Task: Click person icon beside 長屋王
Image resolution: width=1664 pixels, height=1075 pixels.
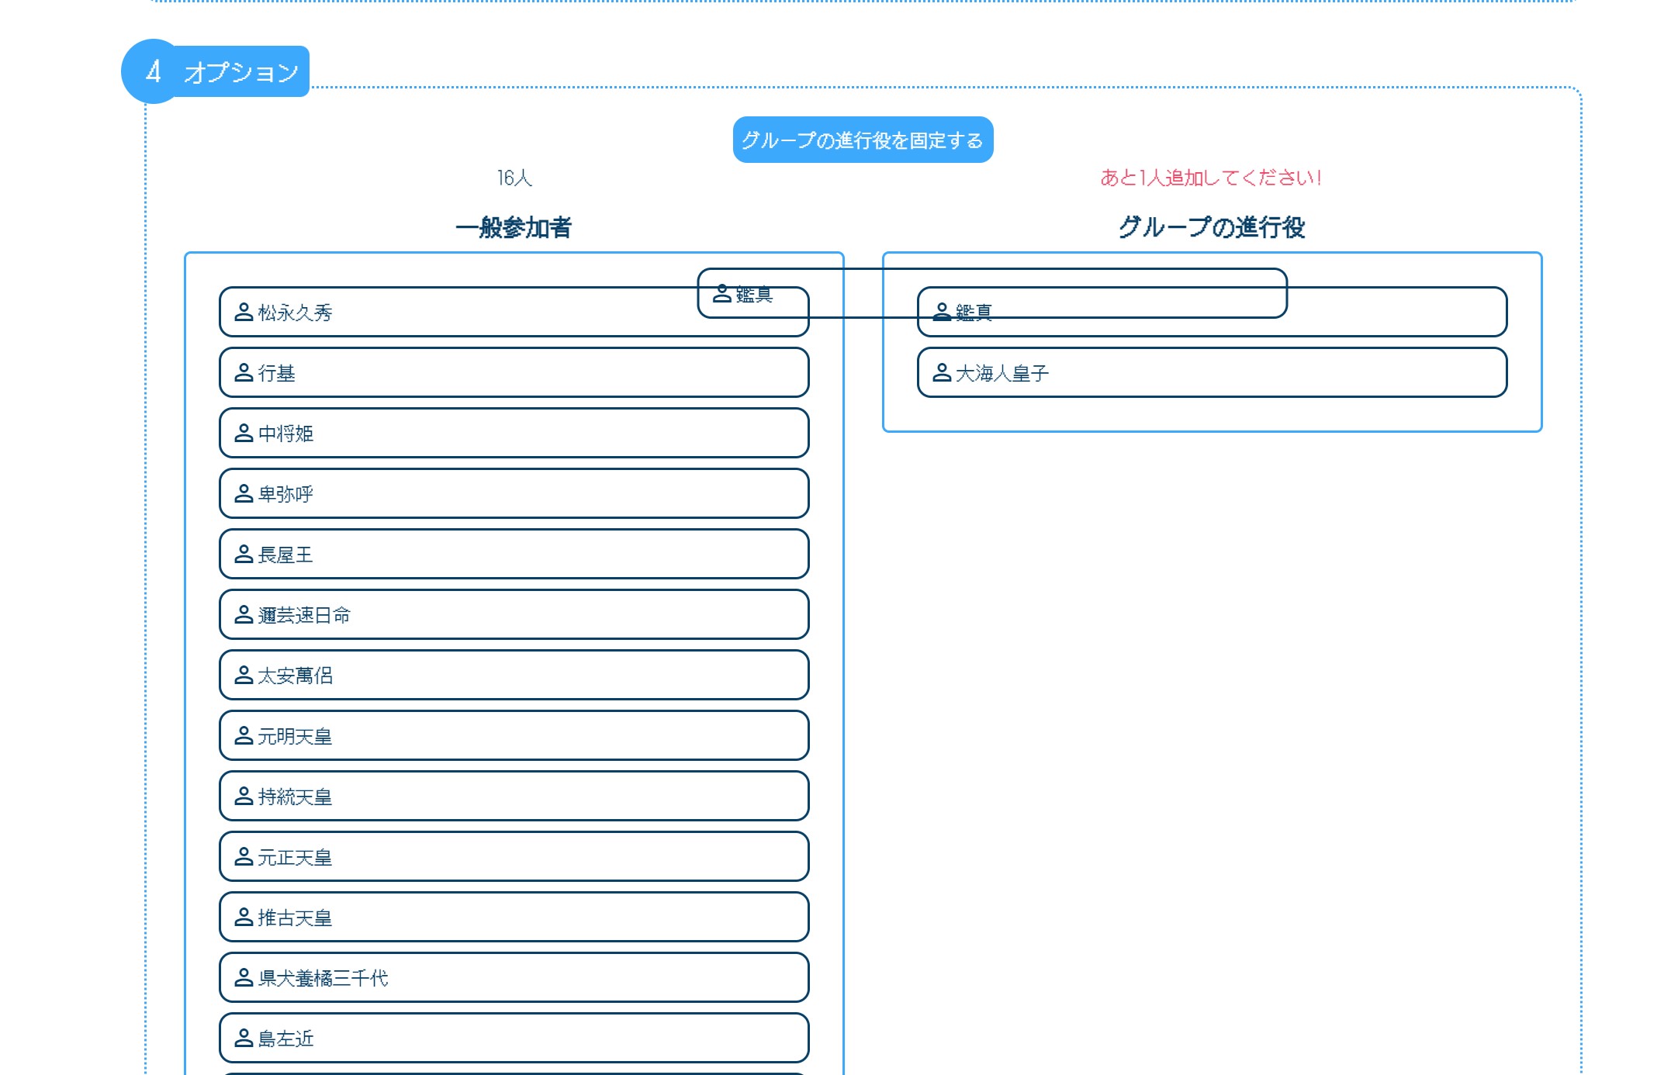Action: 244,554
